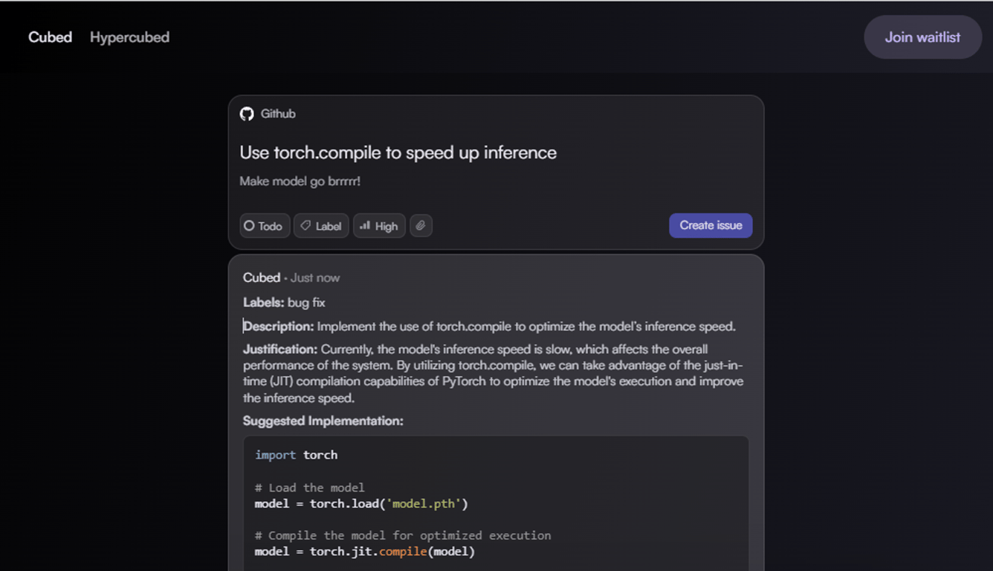This screenshot has height=571, width=993.
Task: Click the 'Description:' heading text
Action: pos(279,326)
